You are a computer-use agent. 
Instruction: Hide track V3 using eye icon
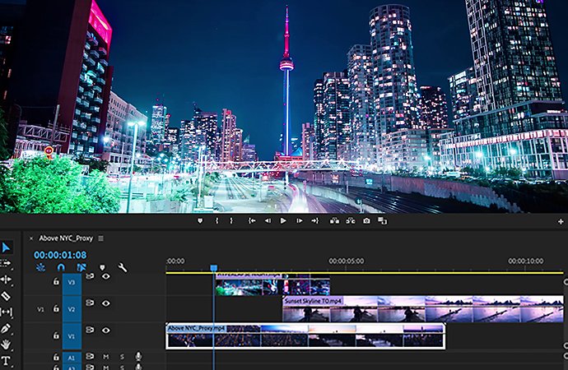pyautogui.click(x=105, y=276)
